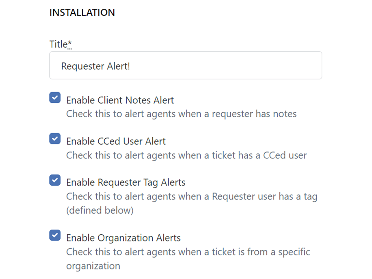This screenshot has height=279, width=372.
Task: Click the Enable CCed User Alert label text
Action: tap(116, 141)
